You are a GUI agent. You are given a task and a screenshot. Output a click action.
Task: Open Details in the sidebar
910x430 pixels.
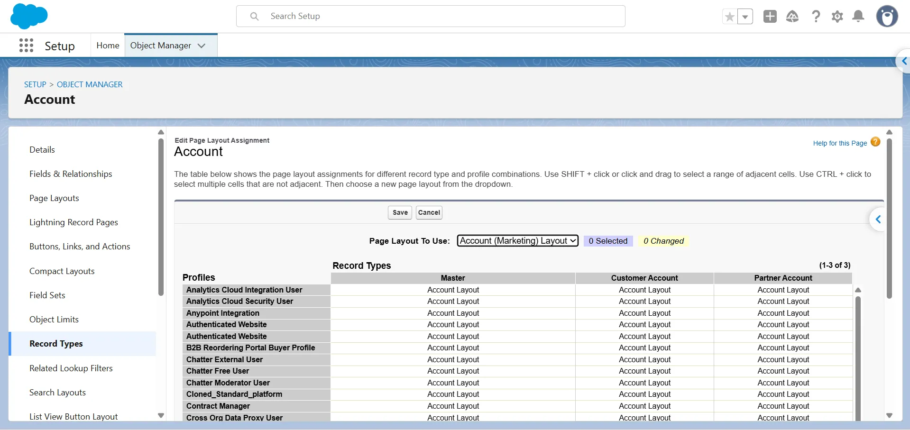(42, 149)
